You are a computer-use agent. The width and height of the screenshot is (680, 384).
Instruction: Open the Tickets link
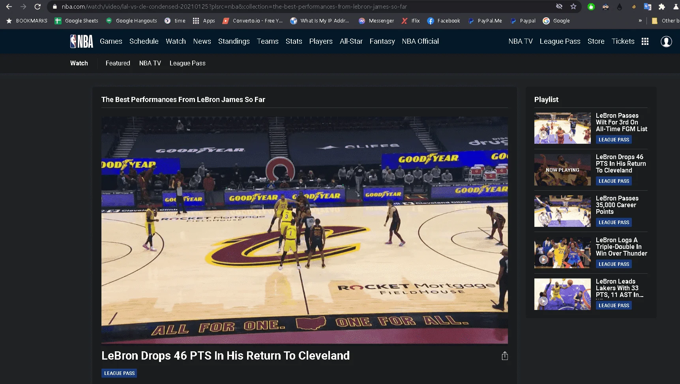(x=623, y=41)
